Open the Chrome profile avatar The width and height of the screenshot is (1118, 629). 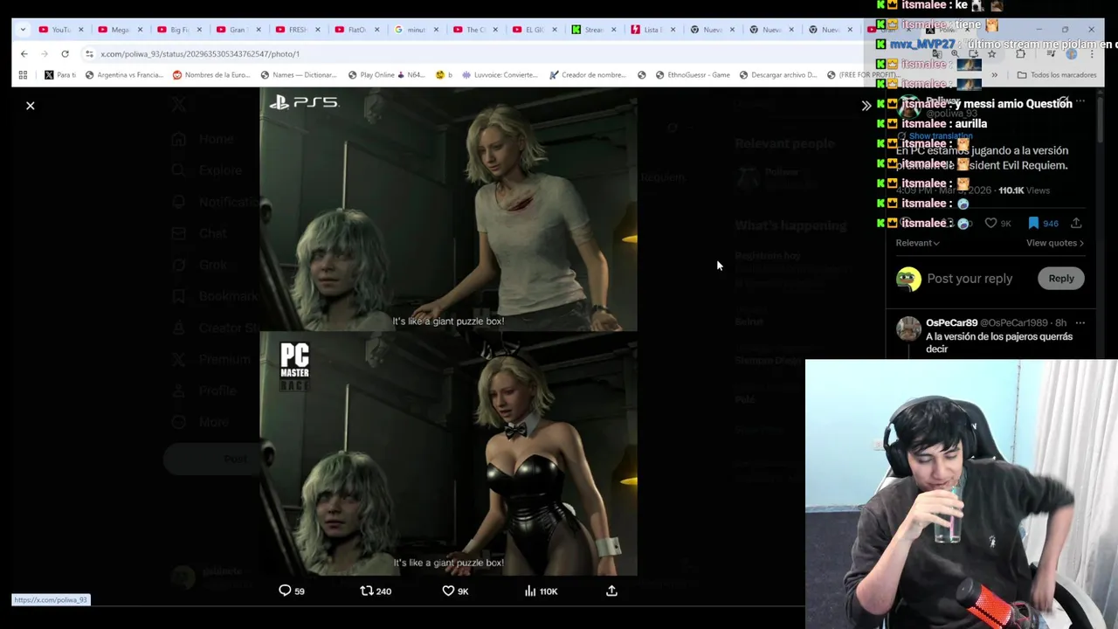(1071, 54)
